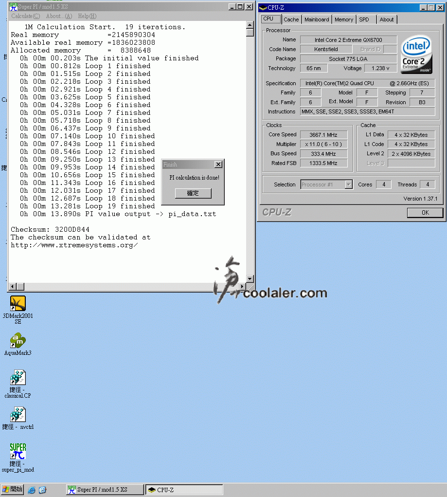Image resolution: width=447 pixels, height=497 pixels.
Task: Click the PI value output pi_data.txt line
Action: pos(118,214)
